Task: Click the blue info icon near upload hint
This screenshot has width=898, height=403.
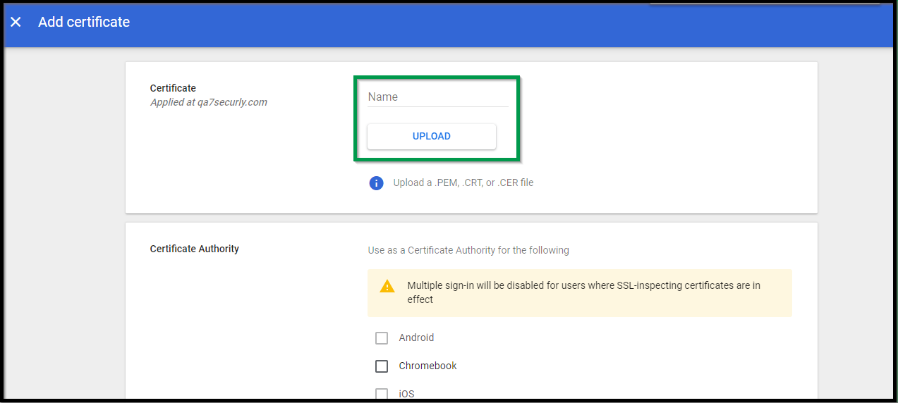Action: click(376, 183)
